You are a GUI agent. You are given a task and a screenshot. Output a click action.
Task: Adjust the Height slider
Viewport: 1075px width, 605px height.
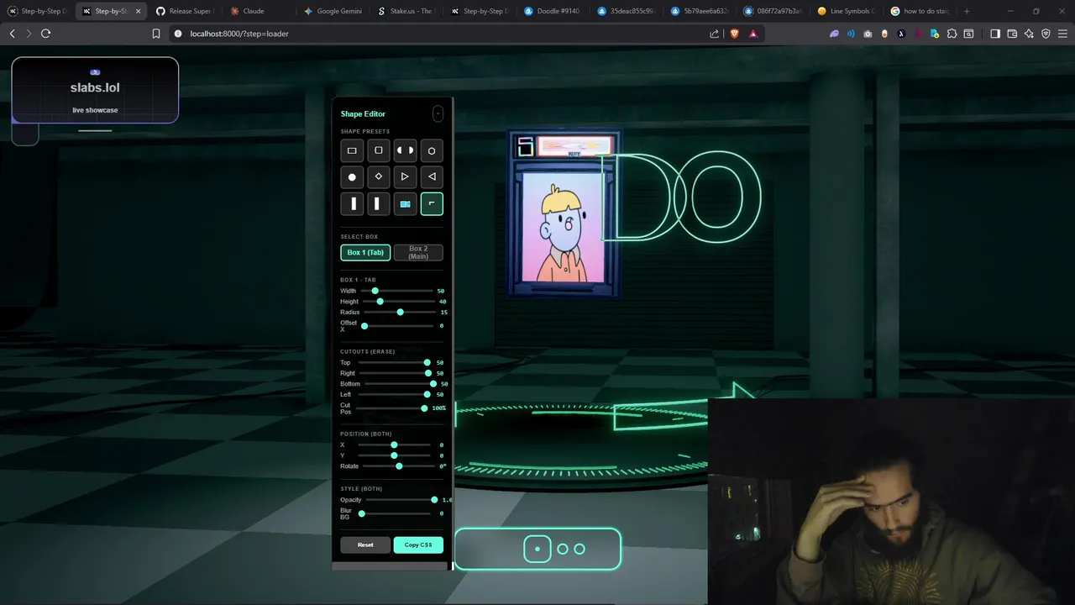coord(397,302)
